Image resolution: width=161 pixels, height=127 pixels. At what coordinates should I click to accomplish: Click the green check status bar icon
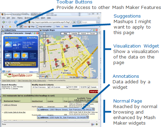[x=97, y=124]
